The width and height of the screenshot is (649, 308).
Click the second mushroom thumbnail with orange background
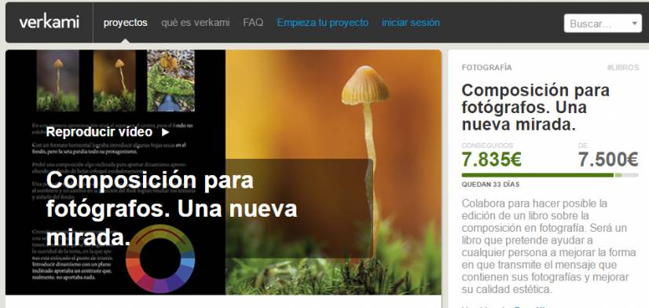point(114,81)
